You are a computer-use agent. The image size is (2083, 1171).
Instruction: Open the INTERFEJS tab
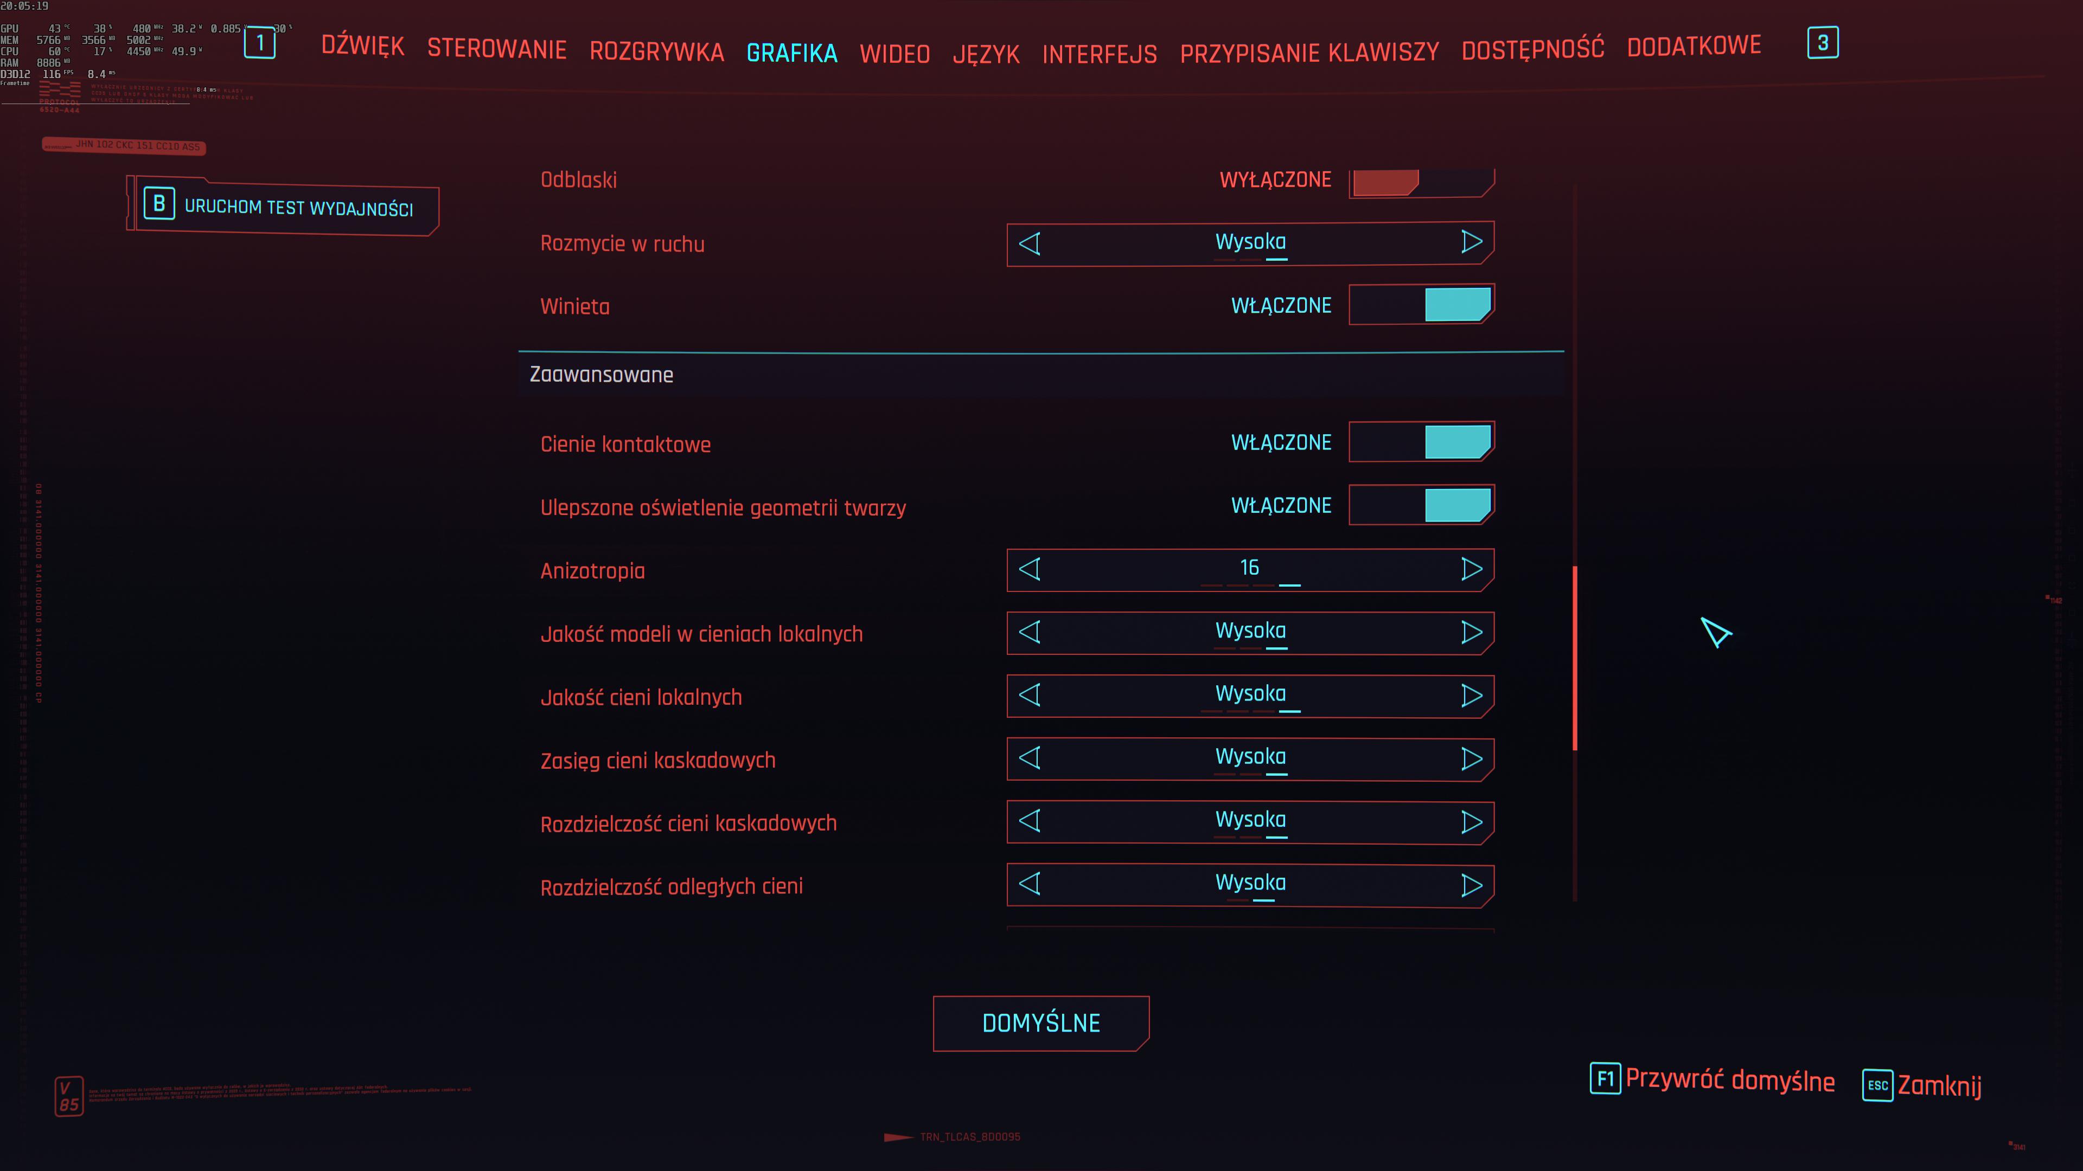coord(1100,54)
